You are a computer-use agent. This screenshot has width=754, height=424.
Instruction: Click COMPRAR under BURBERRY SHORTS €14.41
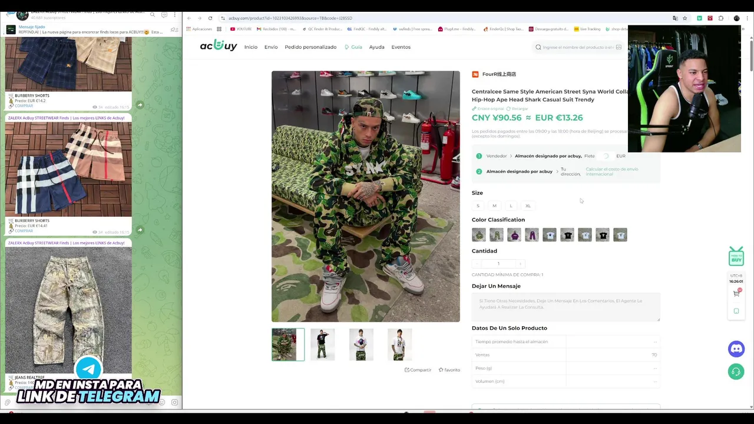point(24,231)
